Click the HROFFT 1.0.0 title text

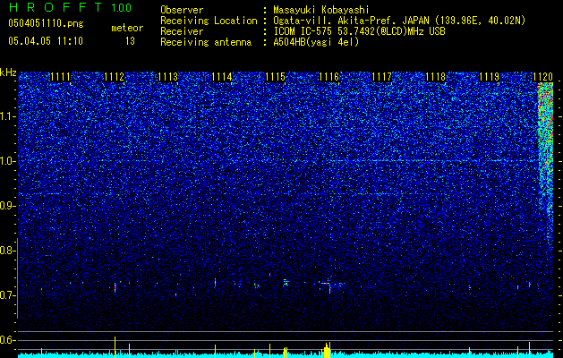pos(70,7)
